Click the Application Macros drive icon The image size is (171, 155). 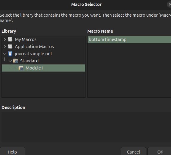click(10, 47)
